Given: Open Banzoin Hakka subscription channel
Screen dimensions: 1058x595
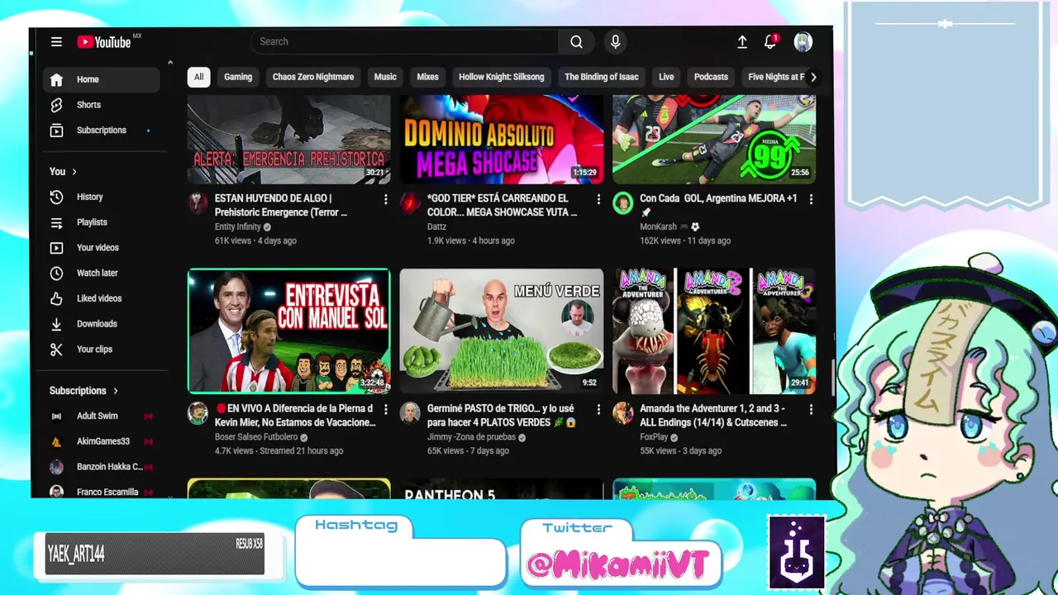Looking at the screenshot, I should point(101,467).
